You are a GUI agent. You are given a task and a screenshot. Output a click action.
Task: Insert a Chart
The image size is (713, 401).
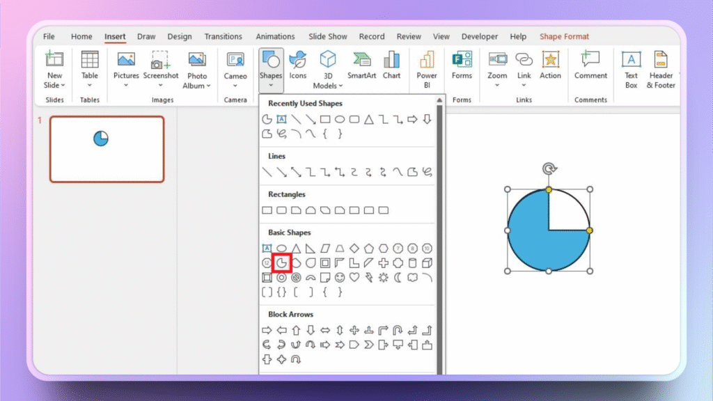[392, 66]
